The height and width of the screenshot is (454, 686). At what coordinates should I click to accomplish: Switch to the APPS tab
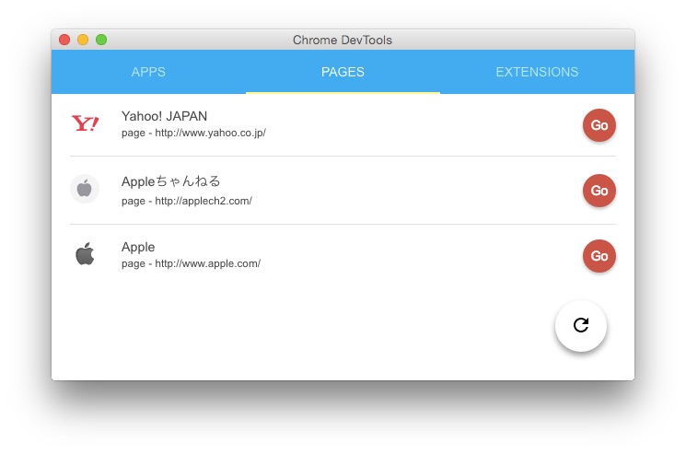[148, 72]
